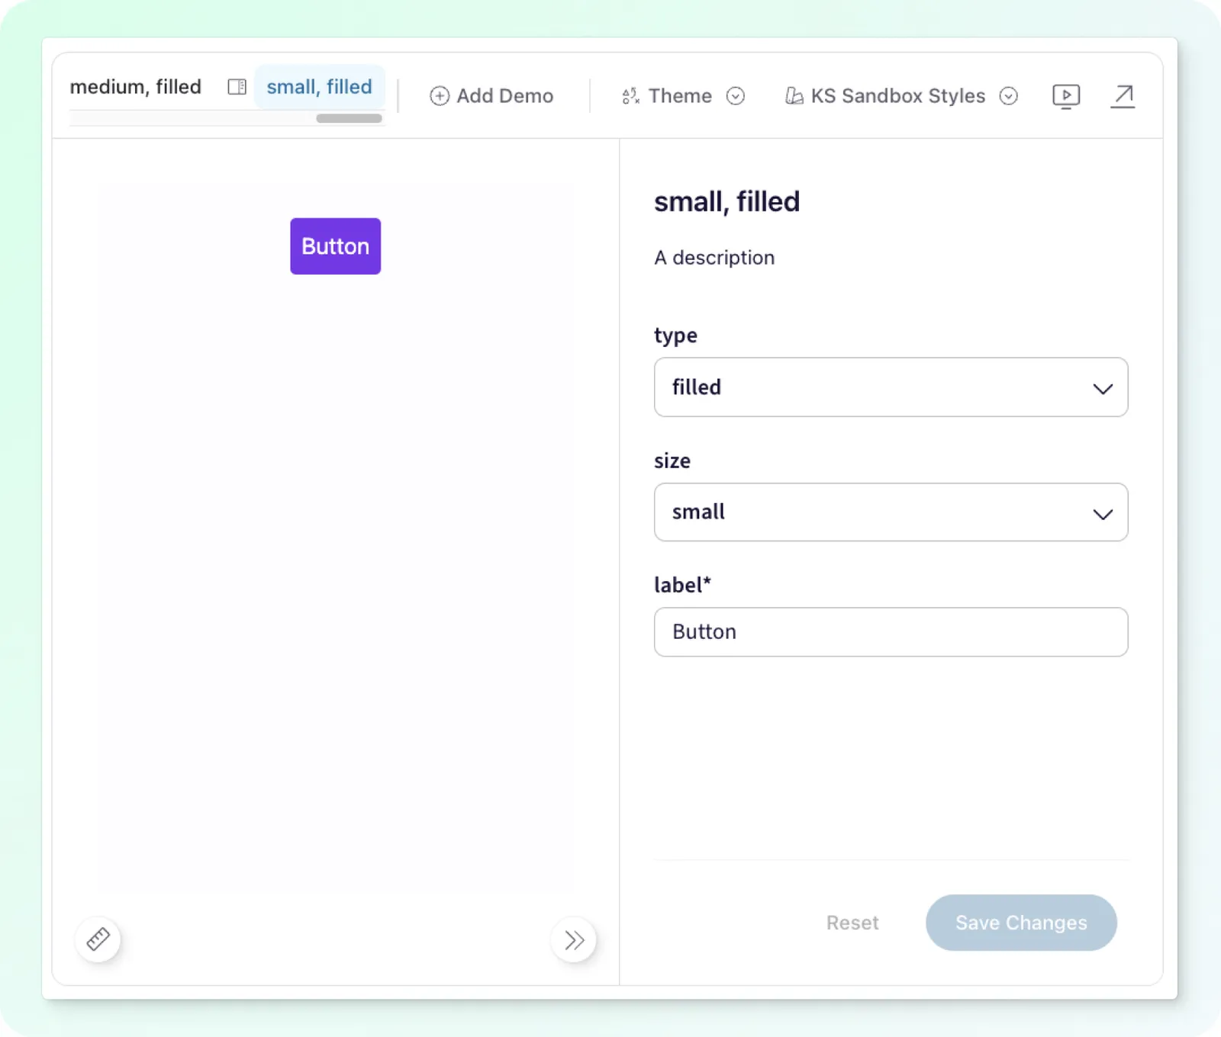
Task: Click the "A description" text
Action: click(714, 258)
